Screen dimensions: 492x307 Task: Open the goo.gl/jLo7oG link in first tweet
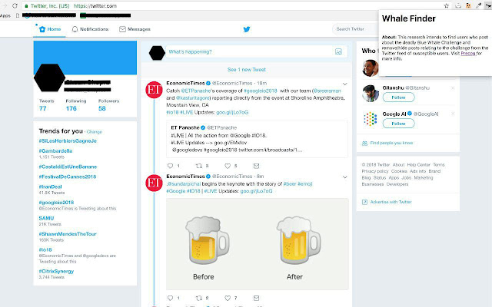(x=232, y=112)
